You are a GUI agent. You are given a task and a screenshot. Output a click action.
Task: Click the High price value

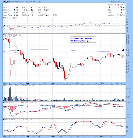coord(16,10)
